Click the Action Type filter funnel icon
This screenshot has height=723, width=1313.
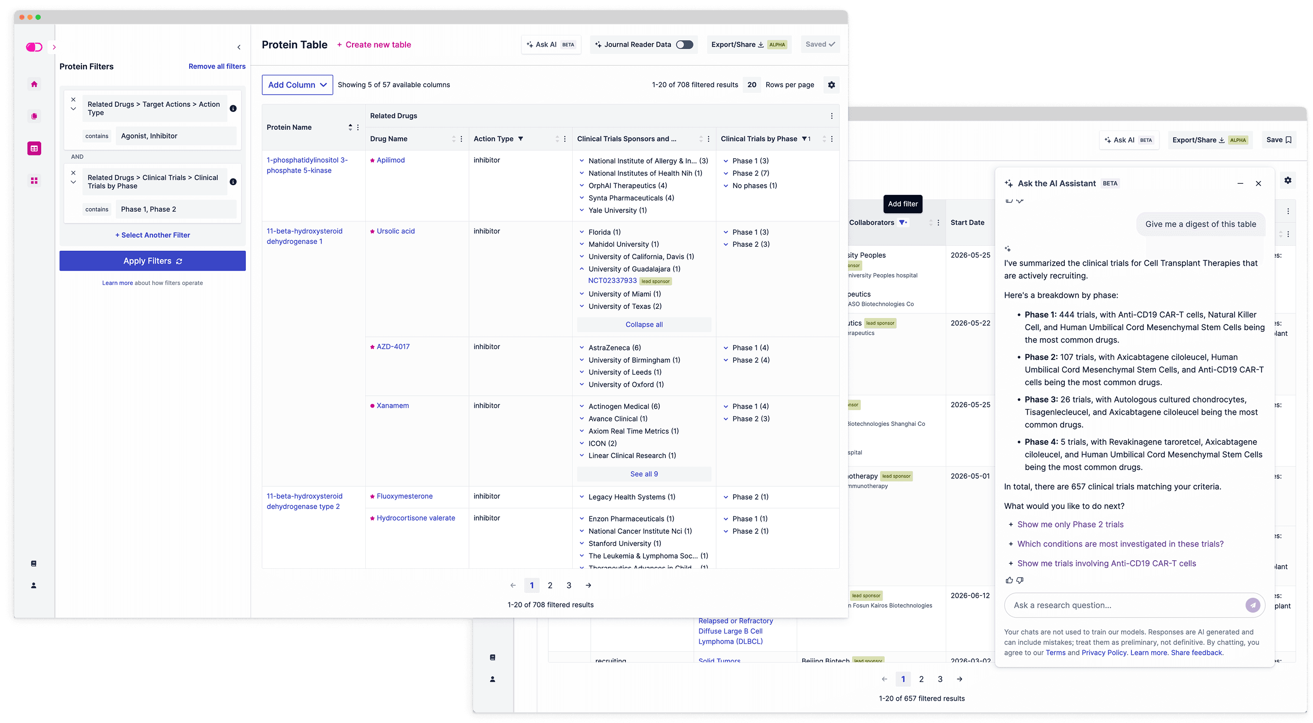coord(520,139)
